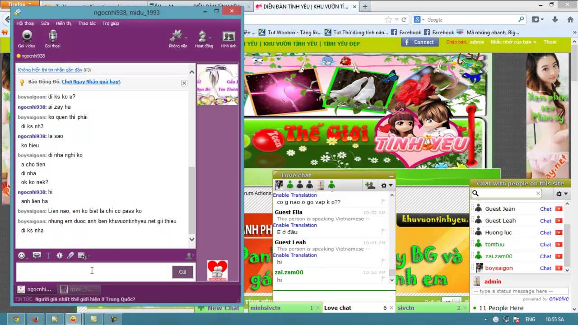Show URL history dropdown arrow
Viewport: 578px width, 325px height.
[x=396, y=19]
